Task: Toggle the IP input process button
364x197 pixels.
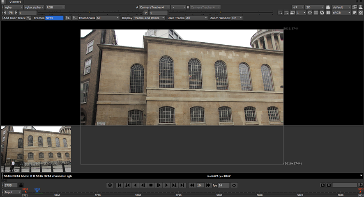Action: [x=355, y=13]
